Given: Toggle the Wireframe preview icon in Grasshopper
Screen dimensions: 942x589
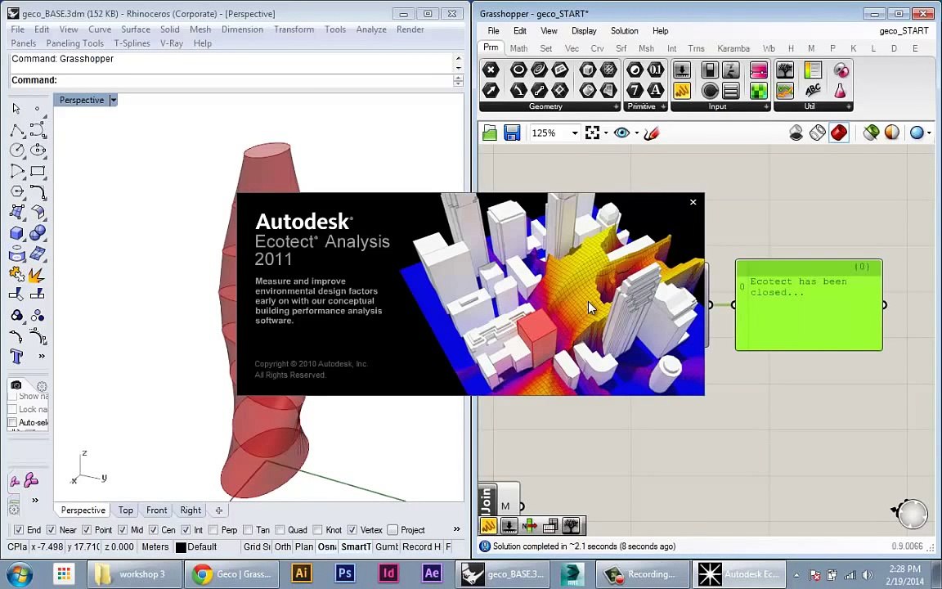Looking at the screenshot, I should tap(818, 133).
